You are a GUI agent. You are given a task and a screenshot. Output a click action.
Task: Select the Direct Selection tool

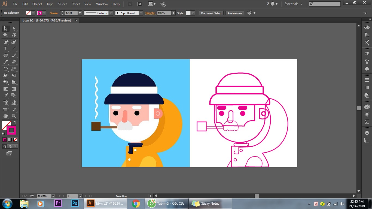coord(14,29)
